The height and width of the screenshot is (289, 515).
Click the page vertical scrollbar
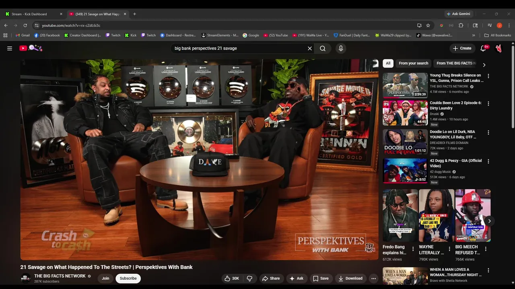coord(513,86)
